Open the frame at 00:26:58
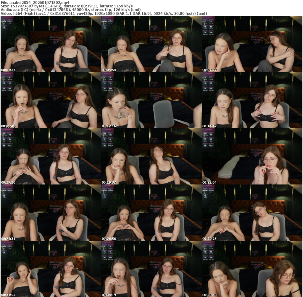This screenshot has height=297, width=303. tap(151, 213)
